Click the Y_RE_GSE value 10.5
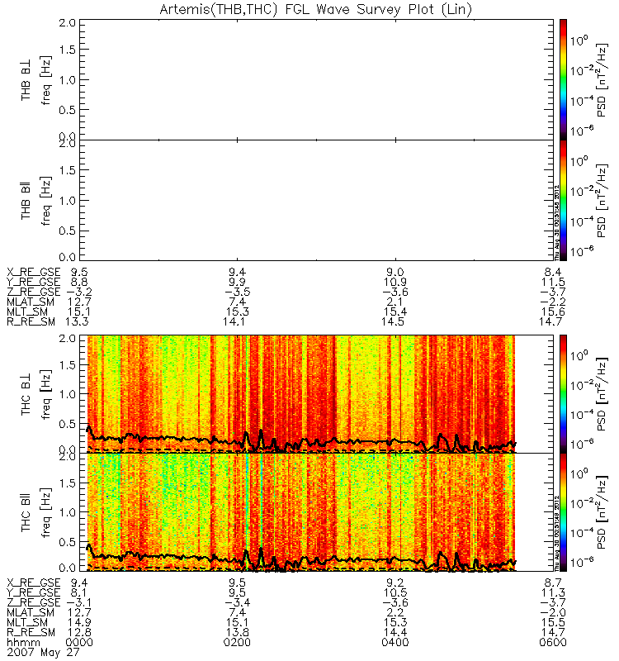This screenshot has width=619, height=661. (x=395, y=592)
